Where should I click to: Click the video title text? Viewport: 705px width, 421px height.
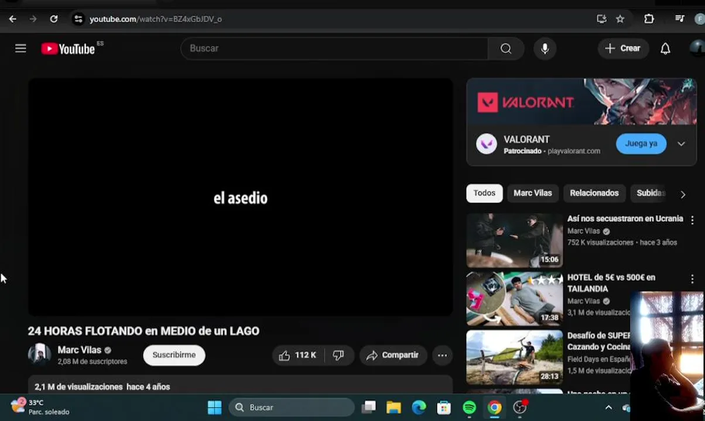tap(143, 331)
